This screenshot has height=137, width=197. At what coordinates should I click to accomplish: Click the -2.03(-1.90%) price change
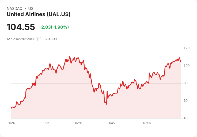pyautogui.click(x=54, y=27)
